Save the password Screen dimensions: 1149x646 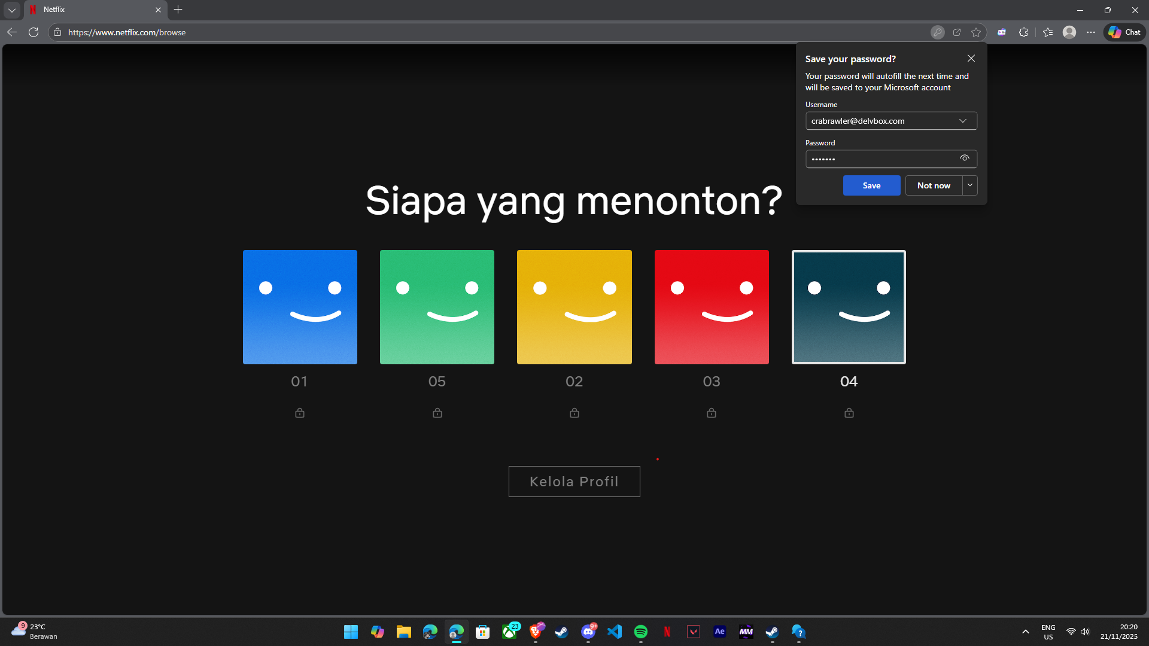pos(871,185)
